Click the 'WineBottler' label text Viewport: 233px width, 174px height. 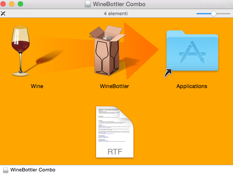point(114,86)
